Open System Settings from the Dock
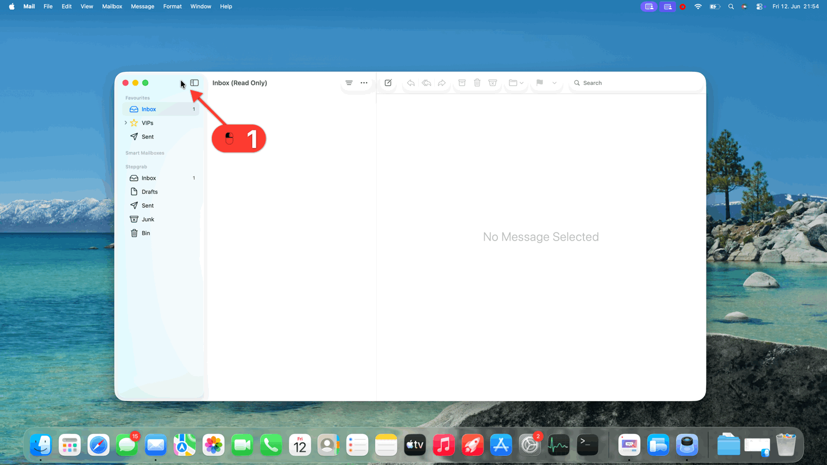The image size is (827, 465). pos(530,445)
